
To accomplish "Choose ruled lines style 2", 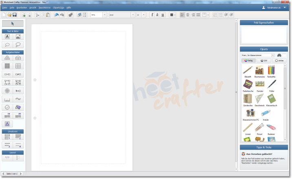I will (x=18, y=137).
